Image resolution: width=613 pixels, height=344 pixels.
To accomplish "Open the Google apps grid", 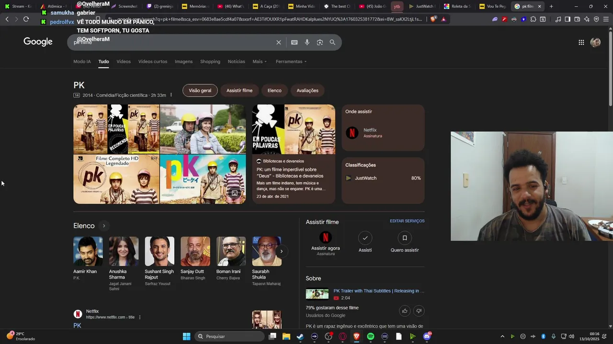I will (581, 43).
